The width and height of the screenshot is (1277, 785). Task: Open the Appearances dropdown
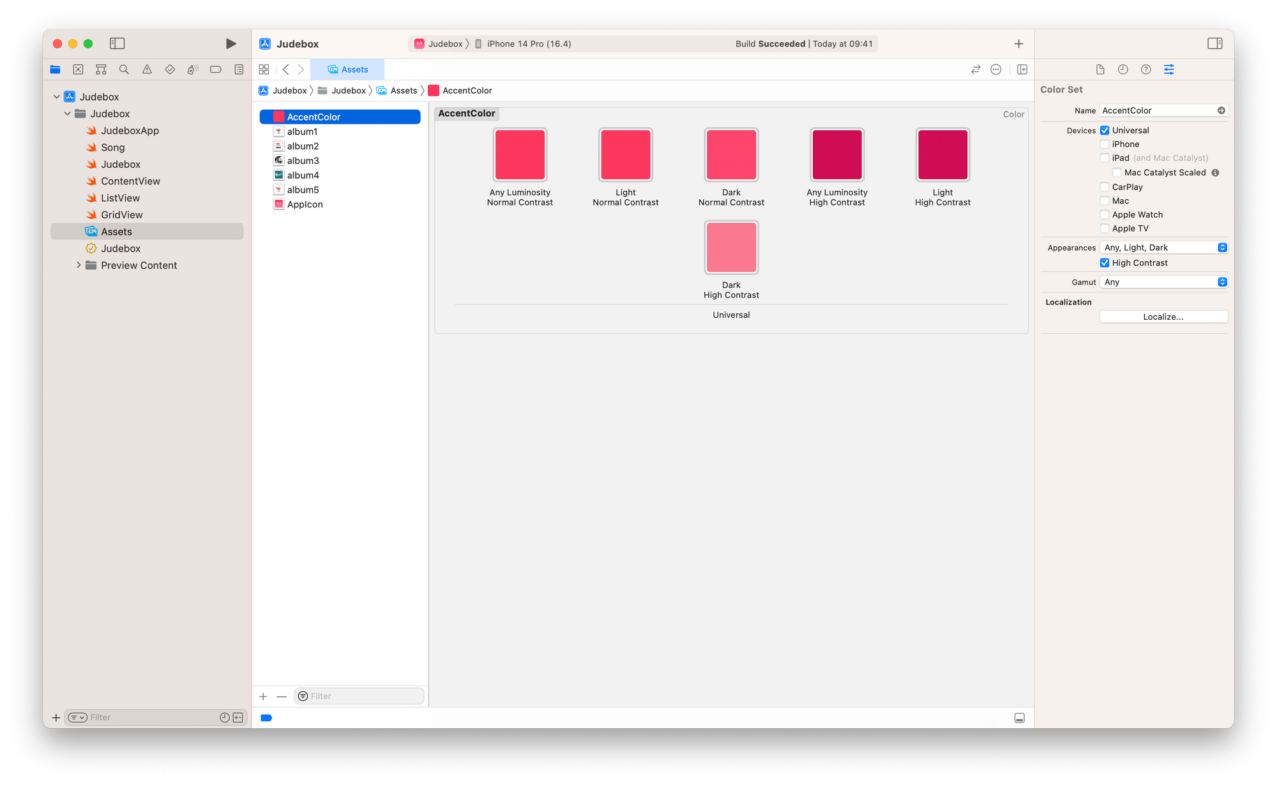(1163, 248)
